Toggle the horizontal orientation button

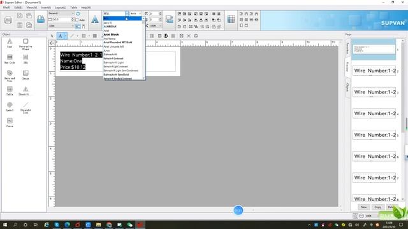(x=78, y=26)
